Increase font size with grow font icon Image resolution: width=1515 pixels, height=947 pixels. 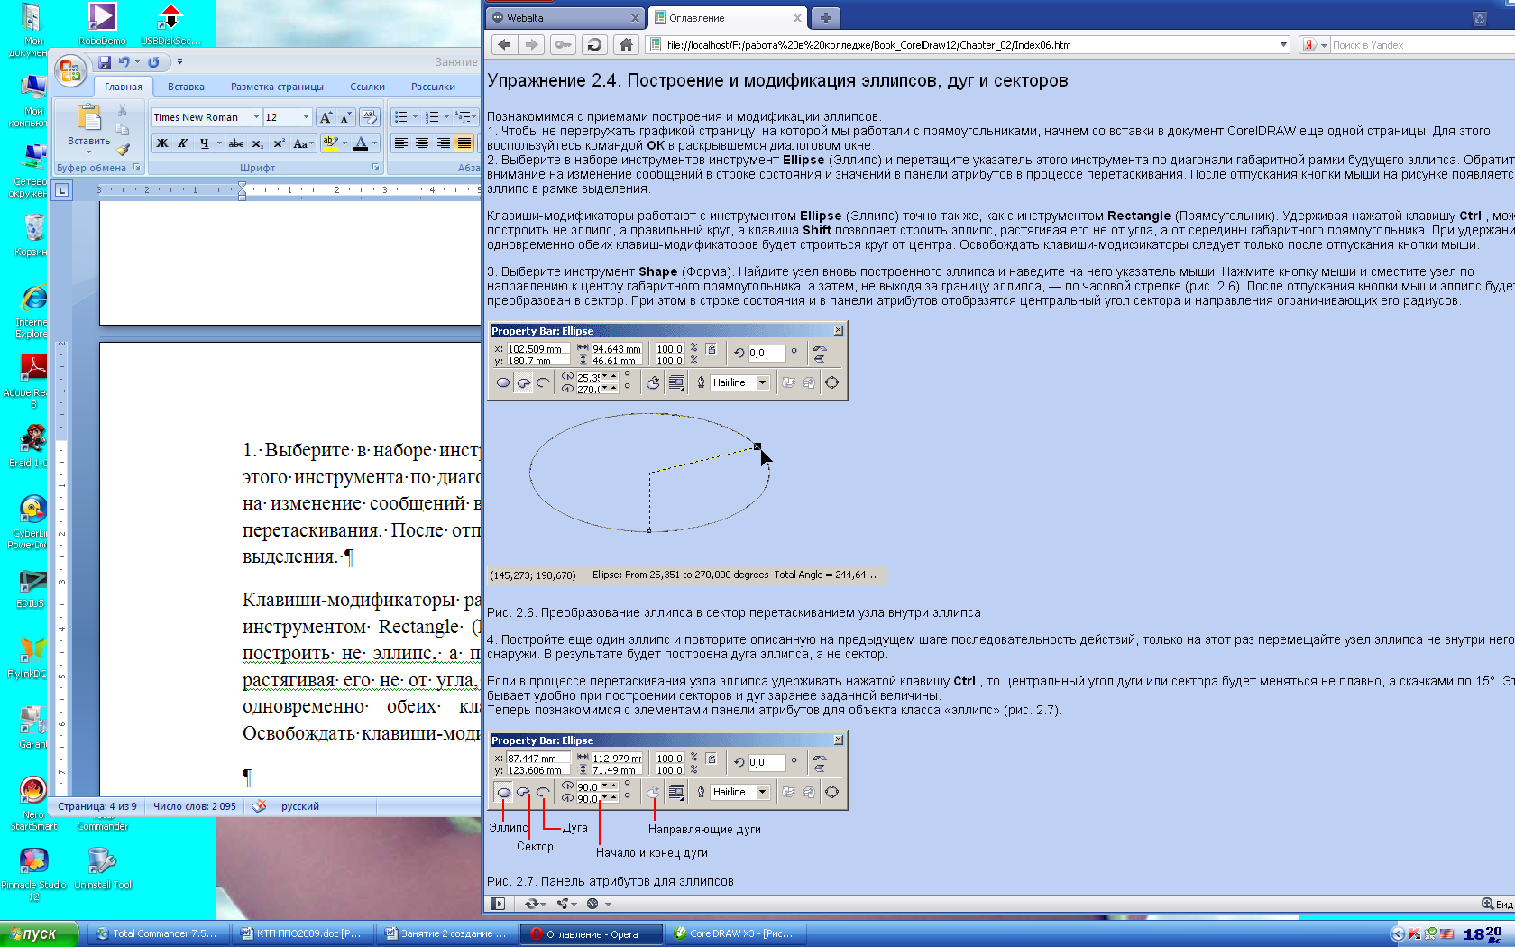tap(326, 117)
